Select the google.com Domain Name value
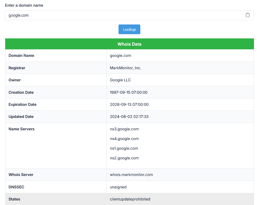The width and height of the screenshot is (257, 205). coord(120,56)
